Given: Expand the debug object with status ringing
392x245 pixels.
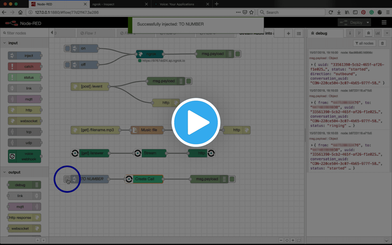Looking at the screenshot, I should click(312, 103).
